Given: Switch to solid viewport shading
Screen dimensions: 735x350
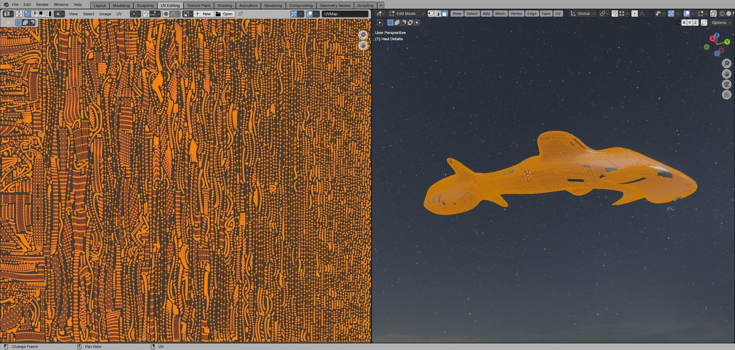Looking at the screenshot, I should [x=729, y=14].
